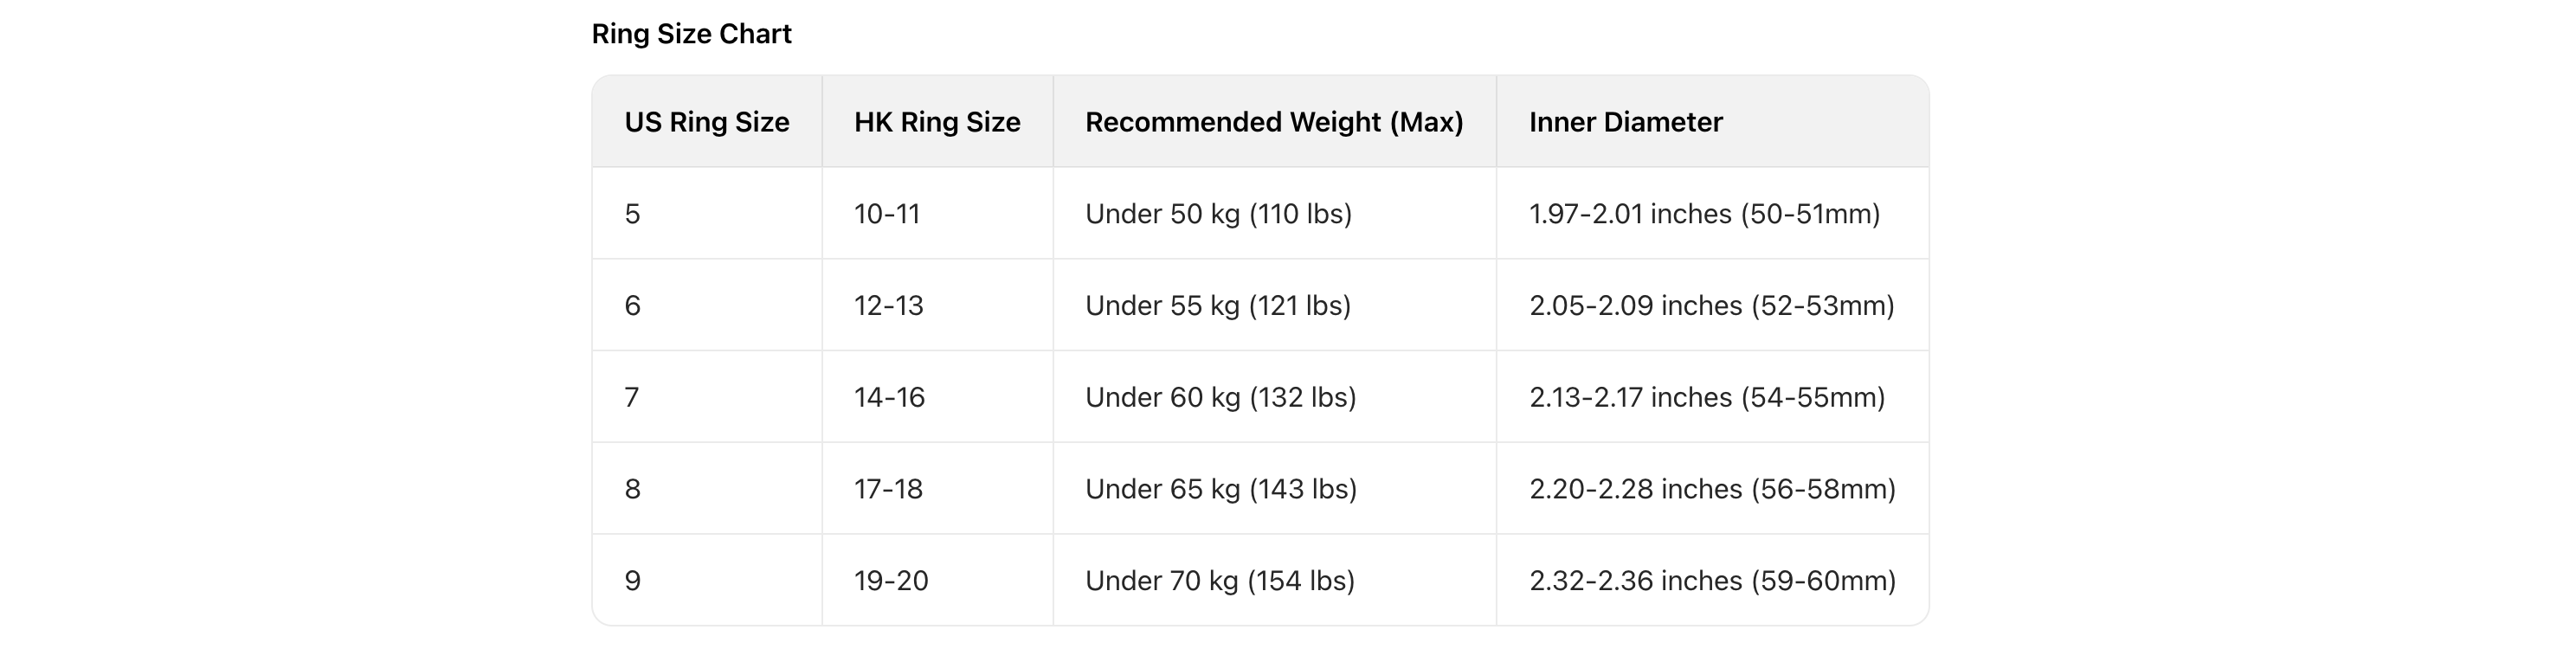
Task: Click the Under 70 kg (154 lbs) cell
Action: click(1220, 581)
